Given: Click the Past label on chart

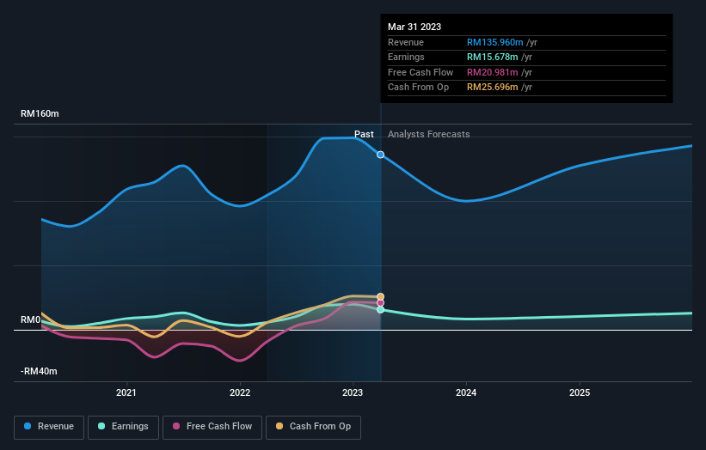Looking at the screenshot, I should 364,134.
